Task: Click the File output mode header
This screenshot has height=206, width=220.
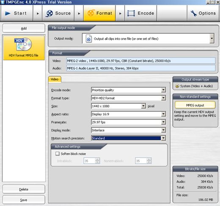Action: 63,28
